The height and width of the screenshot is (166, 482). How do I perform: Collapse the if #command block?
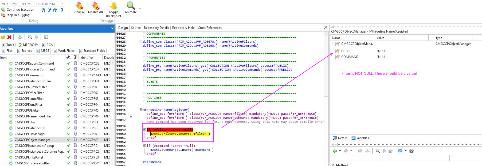[144, 146]
